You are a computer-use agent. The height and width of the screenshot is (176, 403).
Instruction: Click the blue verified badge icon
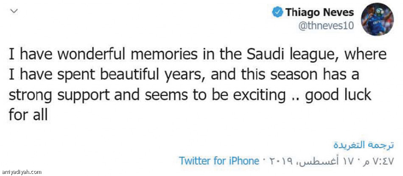277,12
